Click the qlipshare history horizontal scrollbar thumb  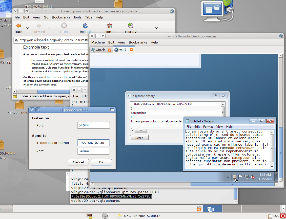141,130
